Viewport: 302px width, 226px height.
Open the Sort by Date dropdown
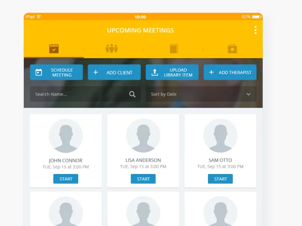point(201,94)
